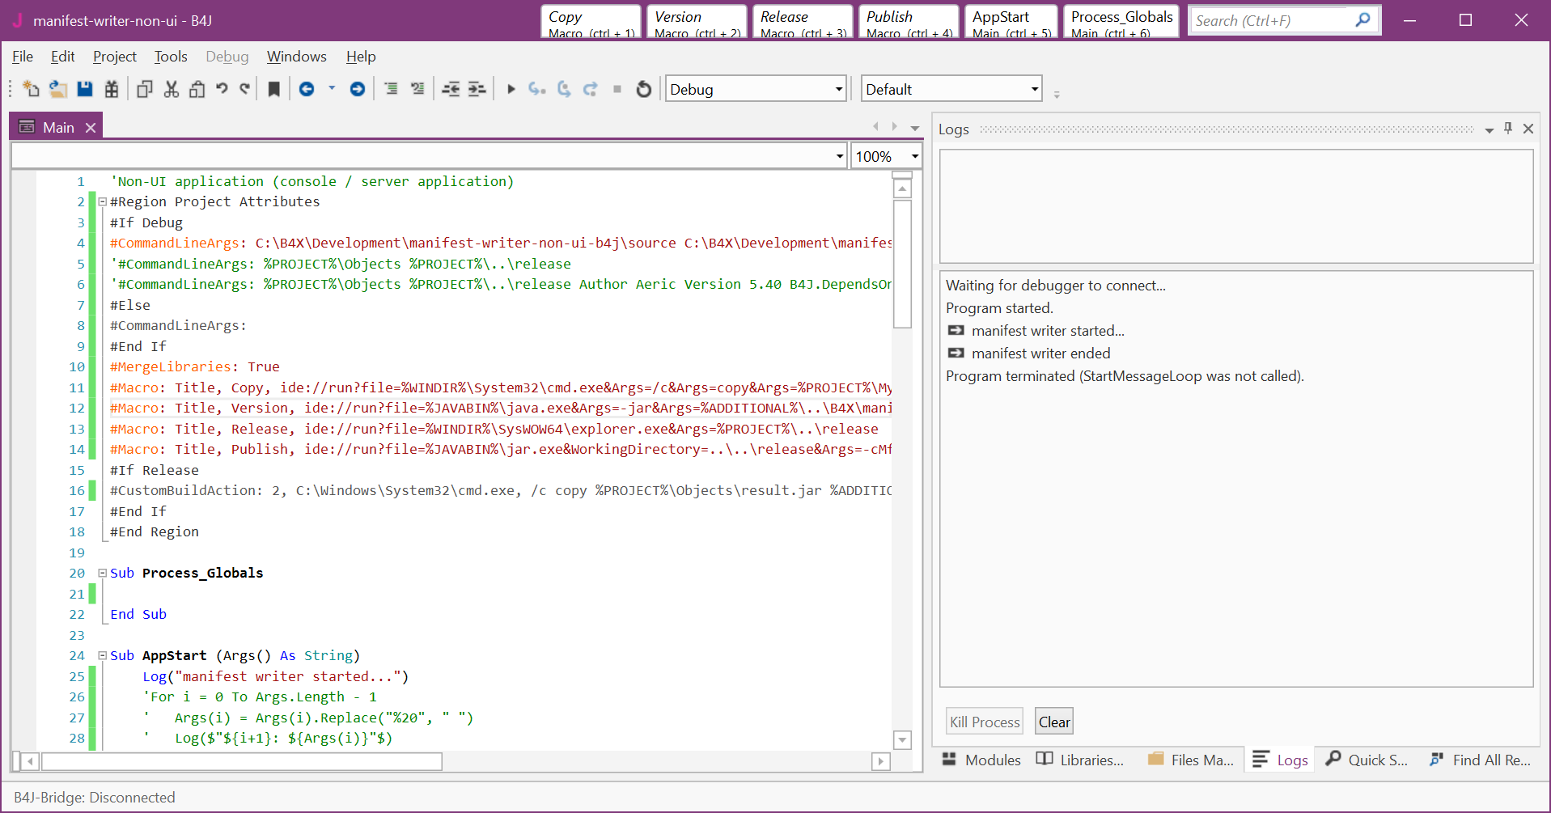This screenshot has height=813, width=1551.
Task: Click the Restart circular arrow icon
Action: pos(644,89)
